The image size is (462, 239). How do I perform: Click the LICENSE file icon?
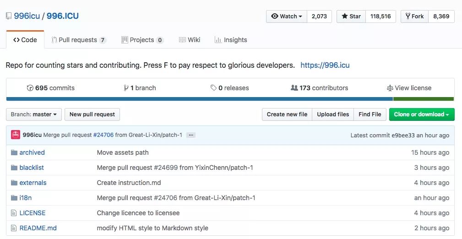click(14, 213)
